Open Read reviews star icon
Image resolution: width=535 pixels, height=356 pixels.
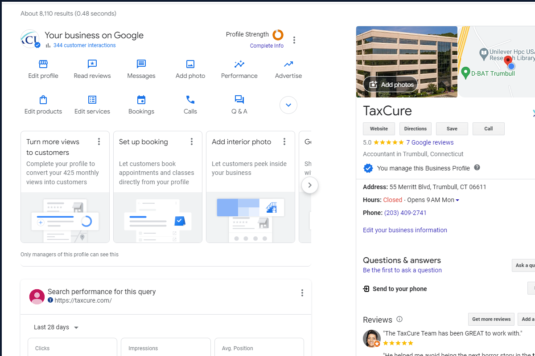92,64
